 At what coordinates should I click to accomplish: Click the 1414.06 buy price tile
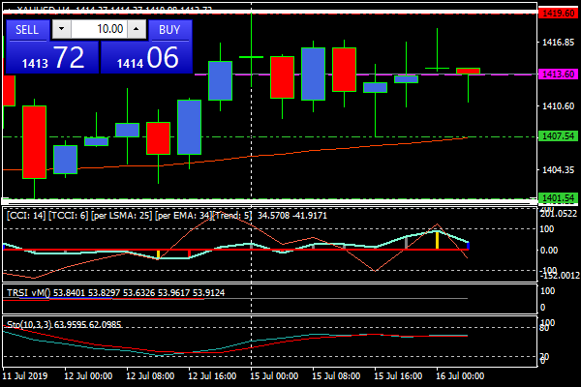[x=146, y=58]
